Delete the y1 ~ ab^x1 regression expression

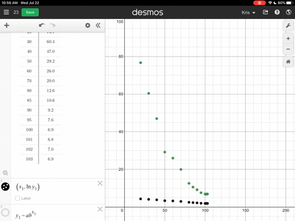(x=100, y=209)
